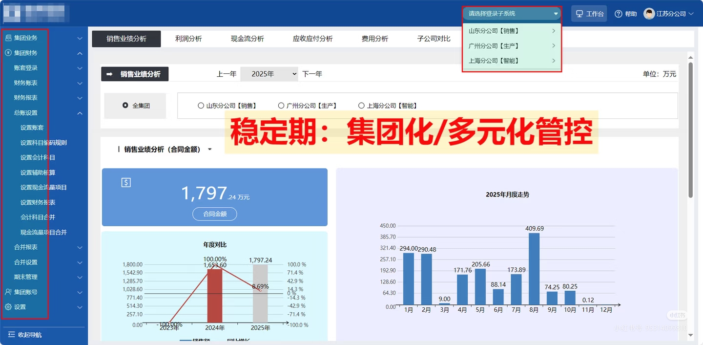Click the arrow icon beside 销售业绩分析 header

click(x=110, y=74)
